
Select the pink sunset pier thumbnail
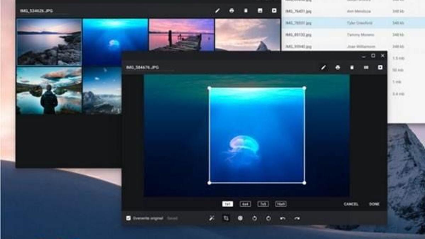(181, 35)
